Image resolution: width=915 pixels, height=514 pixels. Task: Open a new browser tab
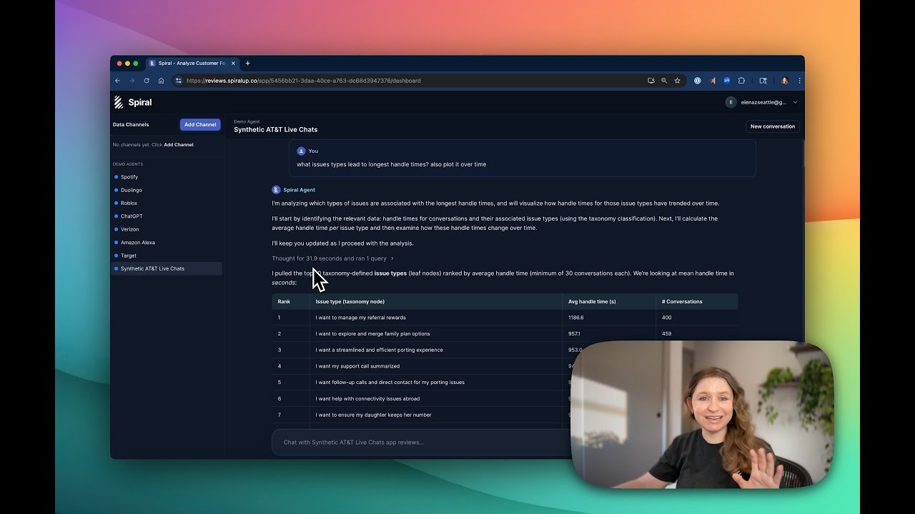(x=248, y=64)
